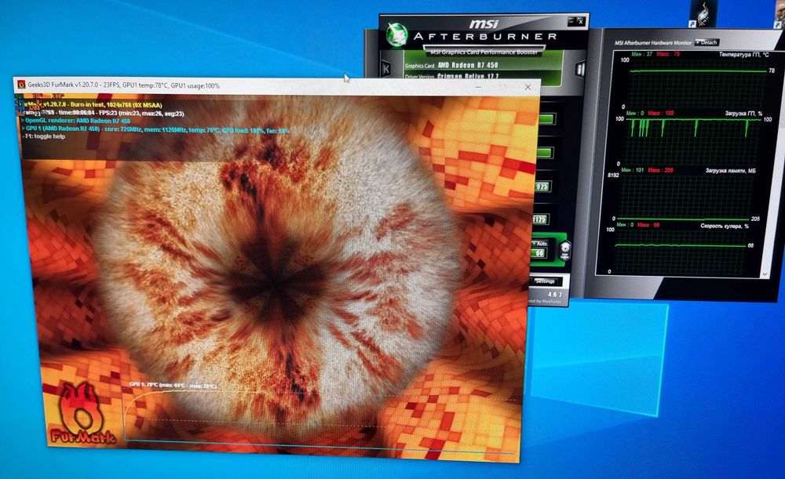Screen dimensions: 785x479
Task: Click 'F1: toggle help' text in FurMark
Action: (x=43, y=136)
